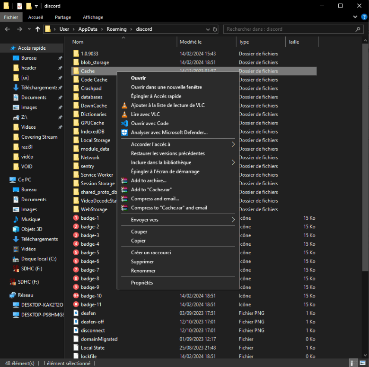Screen dimensions: 369x367
Task: Select Propriétés in the context menu
Action: tap(142, 283)
